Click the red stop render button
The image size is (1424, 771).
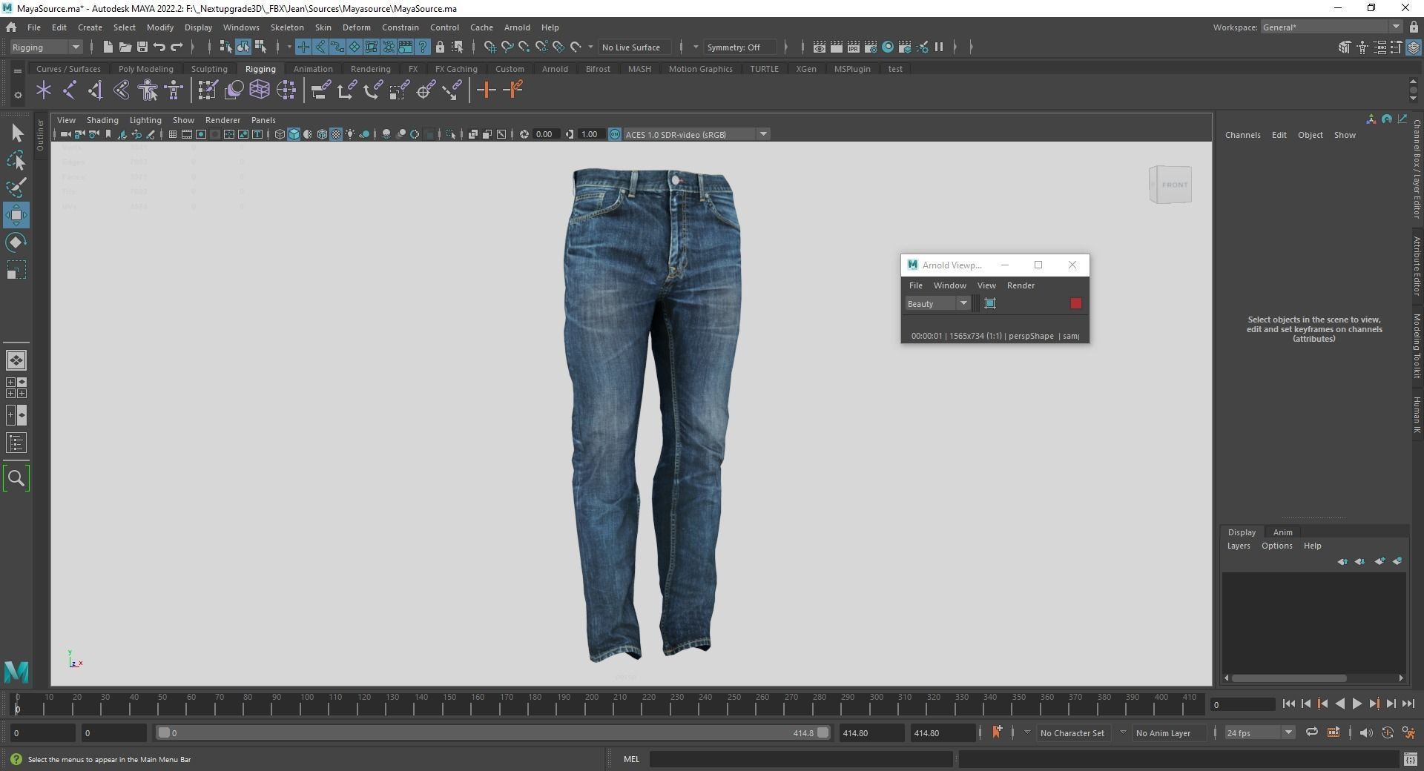click(1076, 303)
